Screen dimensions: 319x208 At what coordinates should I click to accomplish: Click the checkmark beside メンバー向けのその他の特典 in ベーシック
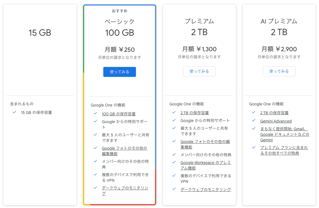coord(95,161)
